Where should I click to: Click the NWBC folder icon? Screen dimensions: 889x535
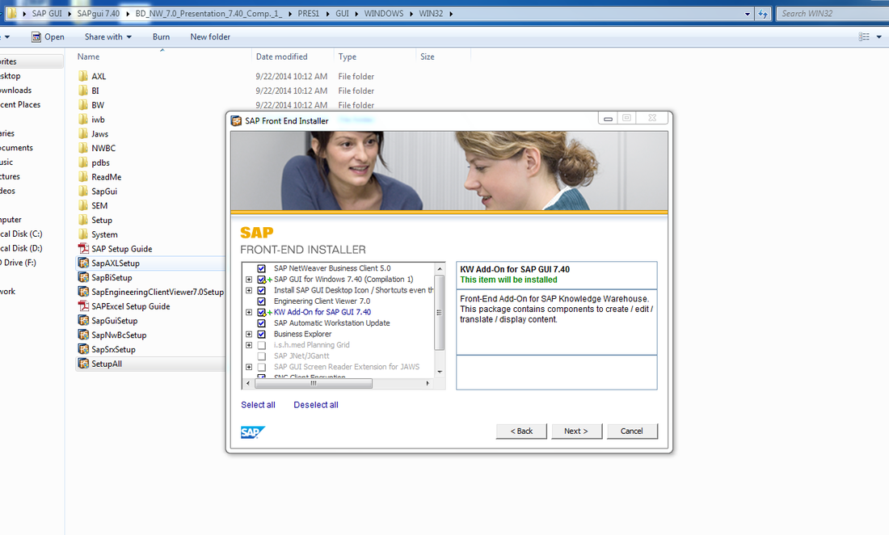click(83, 148)
